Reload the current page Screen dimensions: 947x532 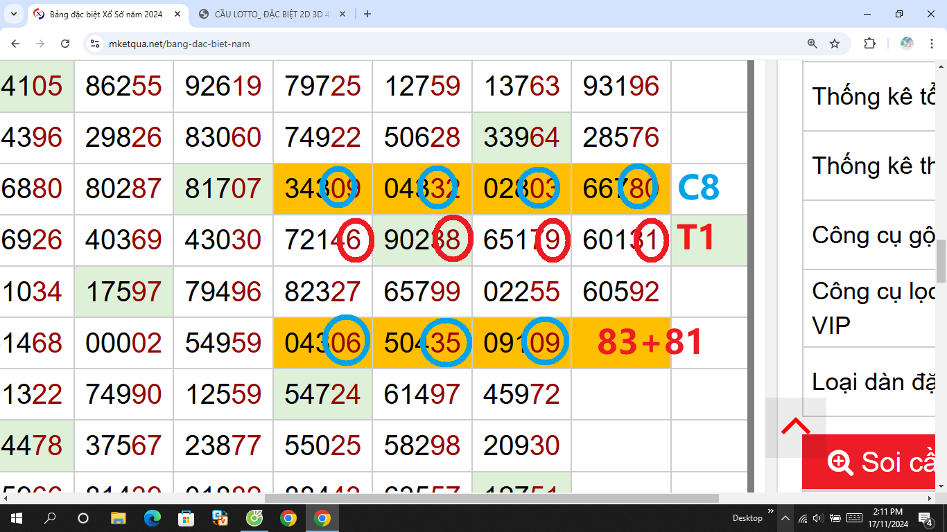point(65,42)
